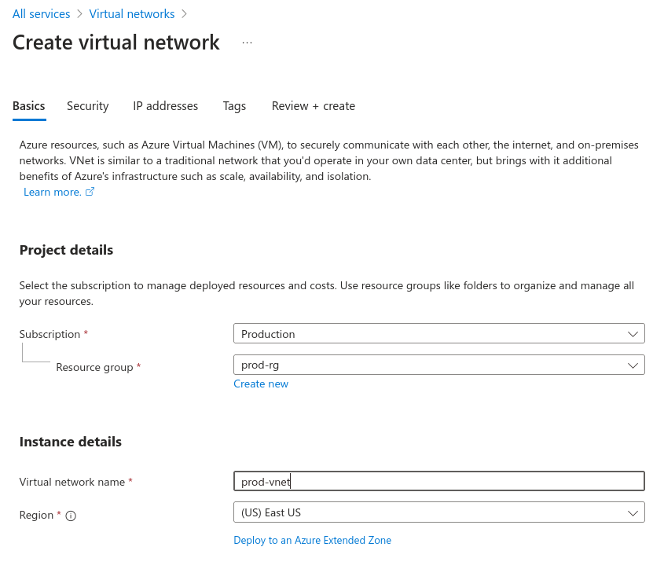Go to the Tags tab
Screen dimensions: 653x580
click(x=234, y=106)
